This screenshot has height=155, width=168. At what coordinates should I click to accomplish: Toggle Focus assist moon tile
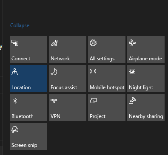(x=68, y=79)
